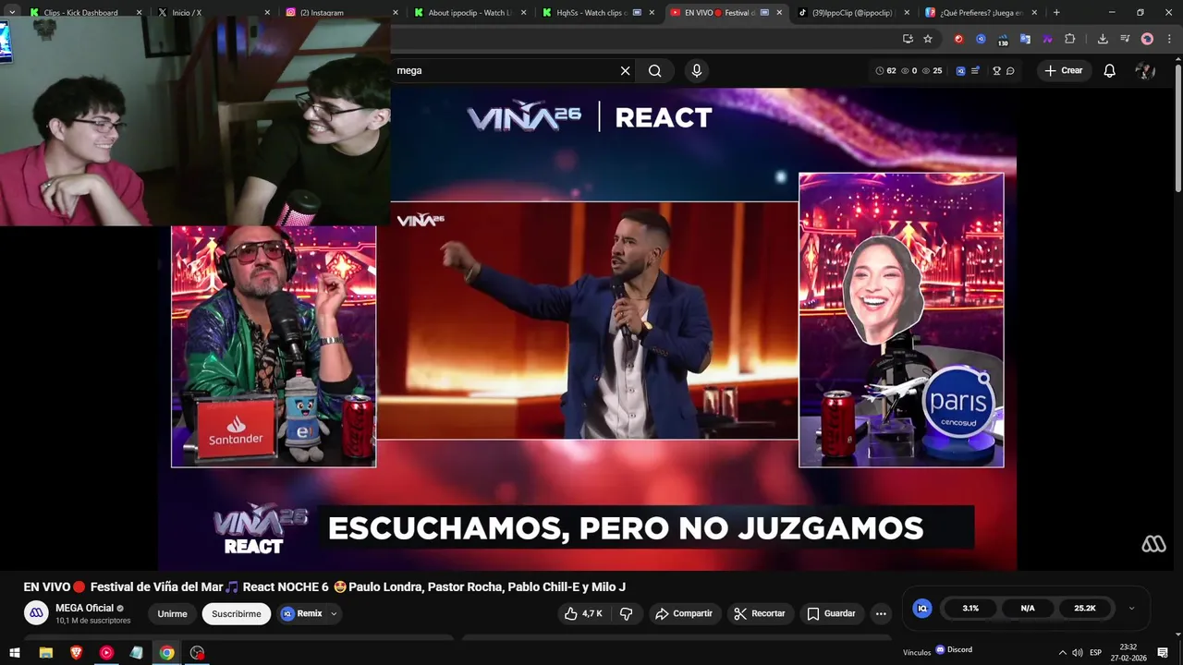Image resolution: width=1183 pixels, height=665 pixels.
Task: Expand the vidIQ stats panel chevron
Action: tap(1131, 609)
